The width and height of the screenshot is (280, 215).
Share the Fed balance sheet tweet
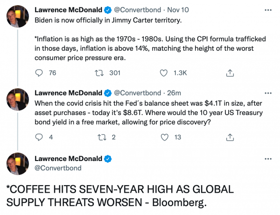(230, 137)
